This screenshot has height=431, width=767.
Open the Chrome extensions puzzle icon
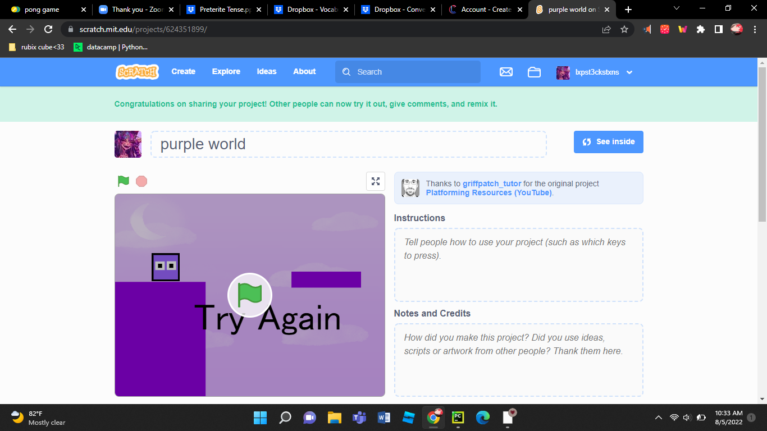(700, 29)
